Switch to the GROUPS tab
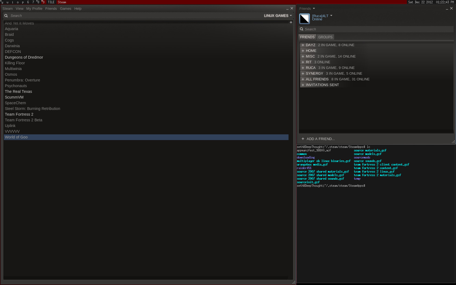The width and height of the screenshot is (456, 285). point(325,37)
